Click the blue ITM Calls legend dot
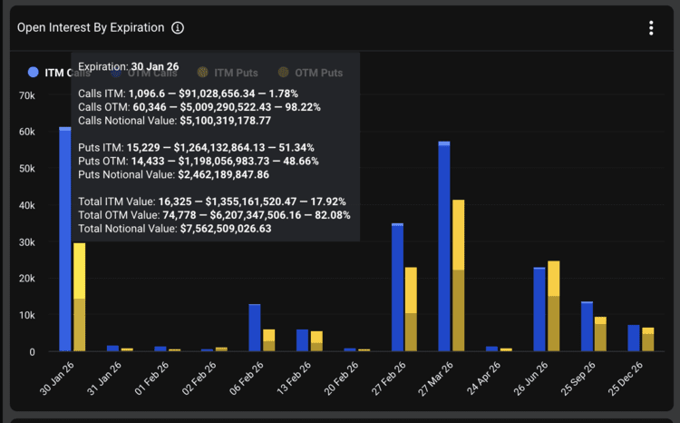 34,73
